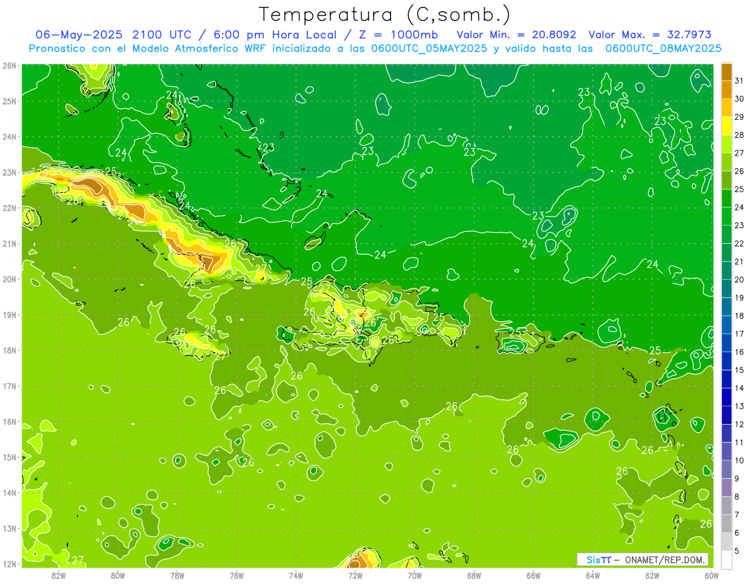This screenshot has width=756, height=584.
Task: Click the 12N latitude axis label
Action: coord(9,564)
